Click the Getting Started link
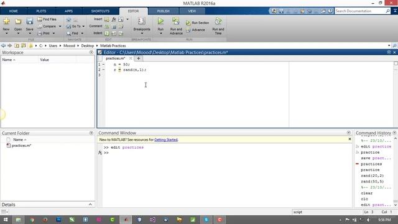Viewport: 398px width, 224px height. coord(166,139)
